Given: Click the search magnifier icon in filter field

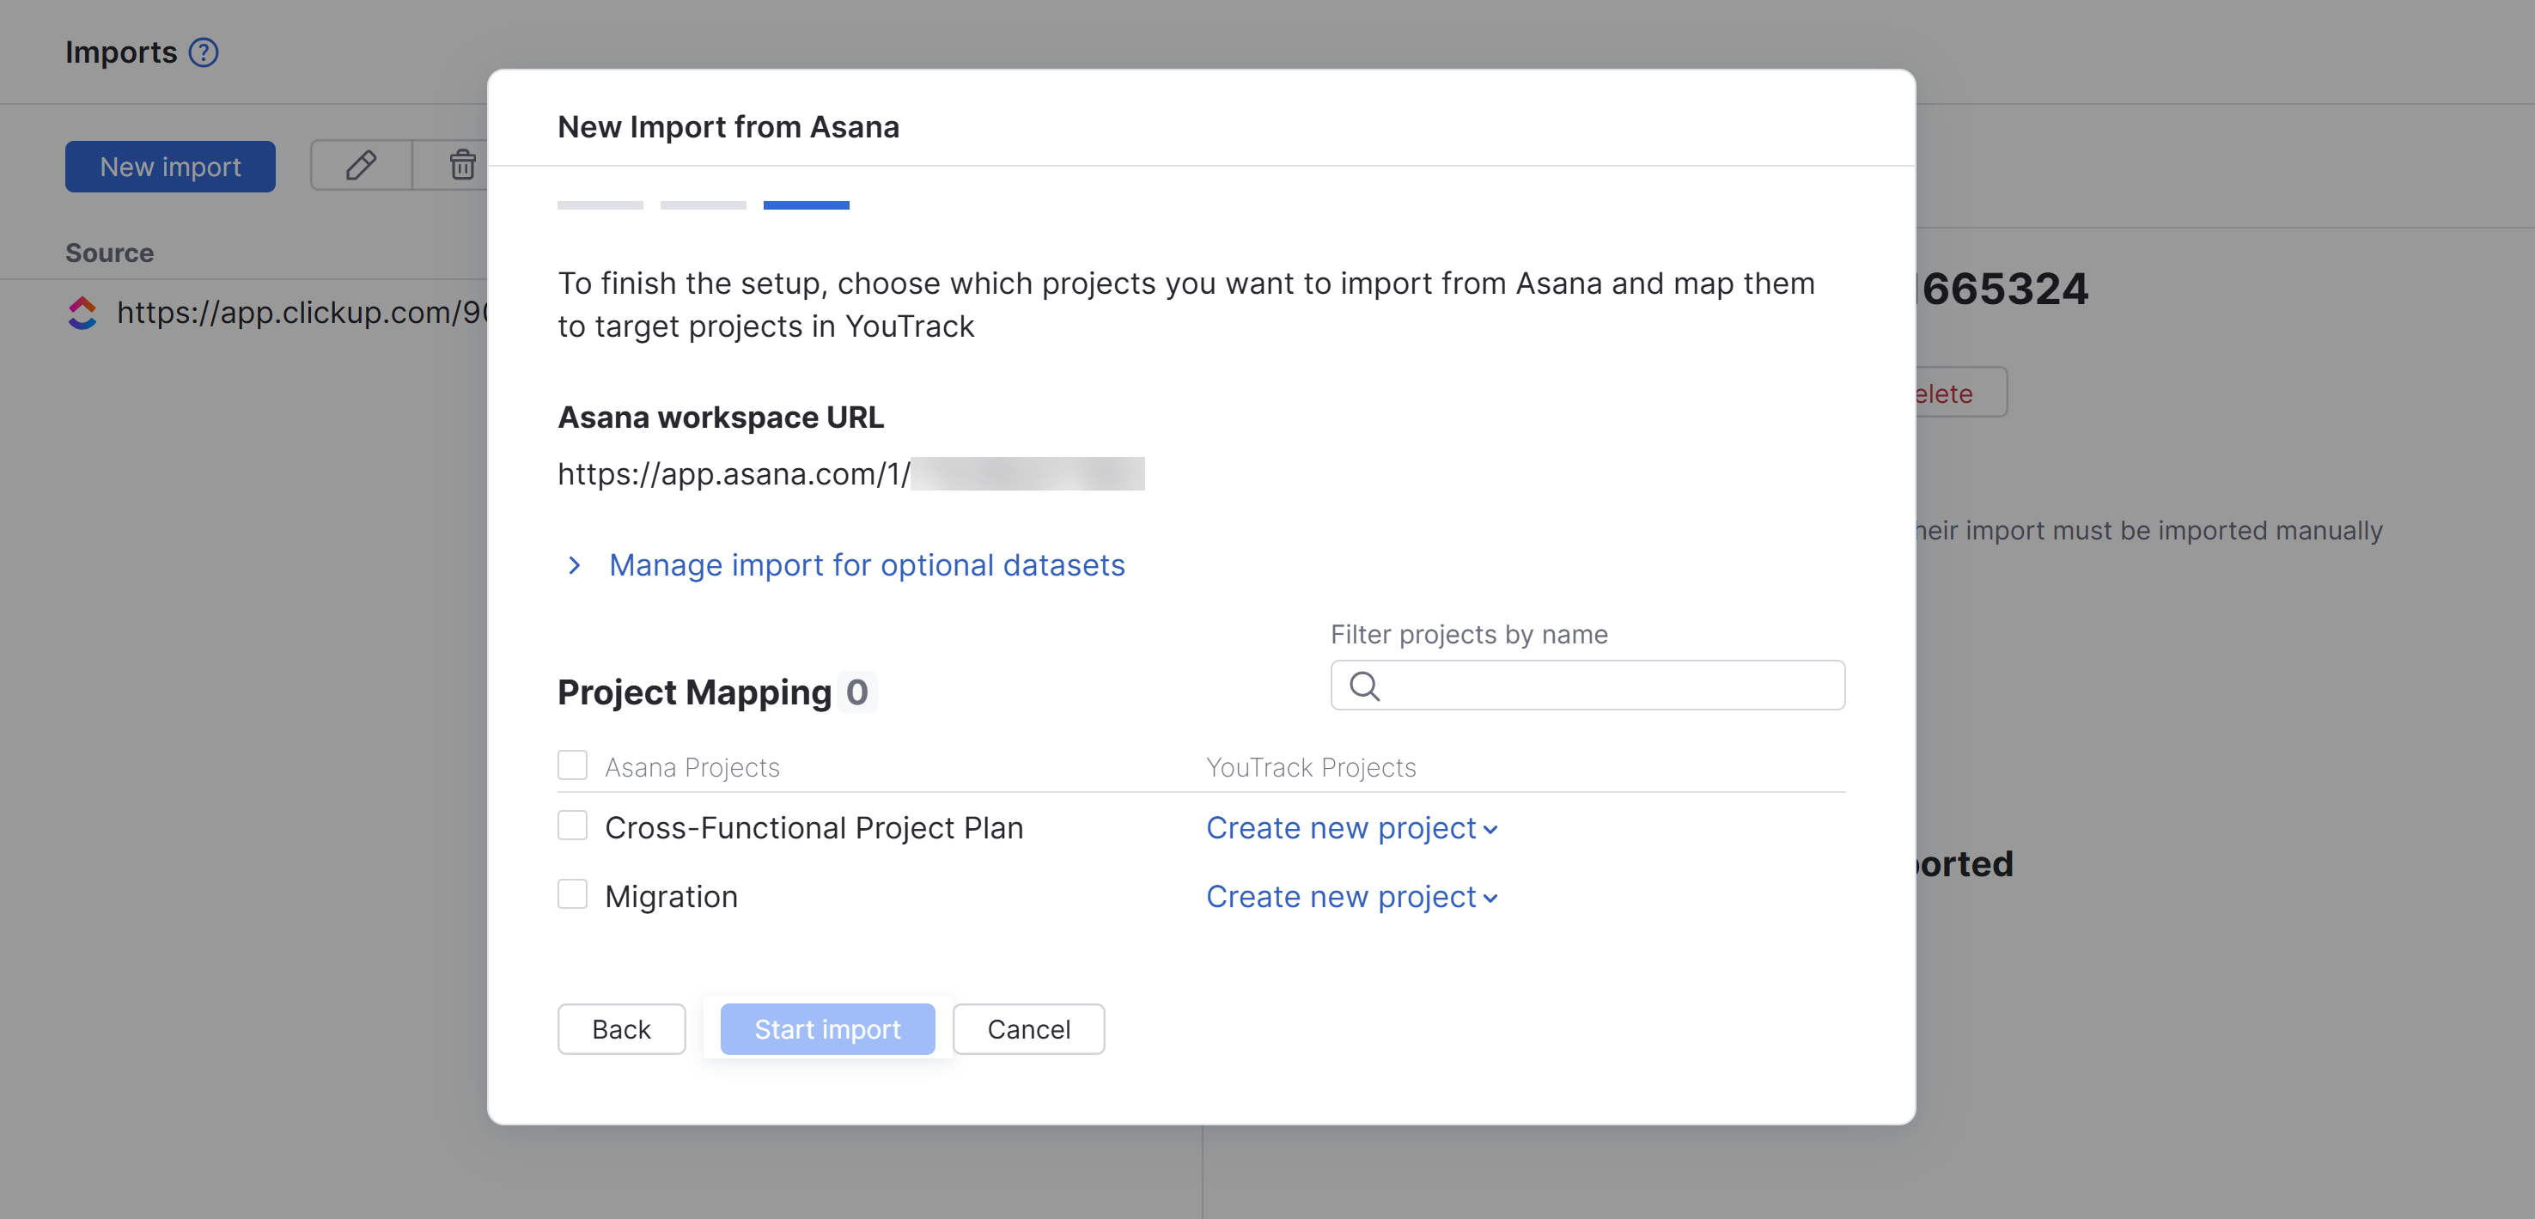Looking at the screenshot, I should pyautogui.click(x=1365, y=686).
